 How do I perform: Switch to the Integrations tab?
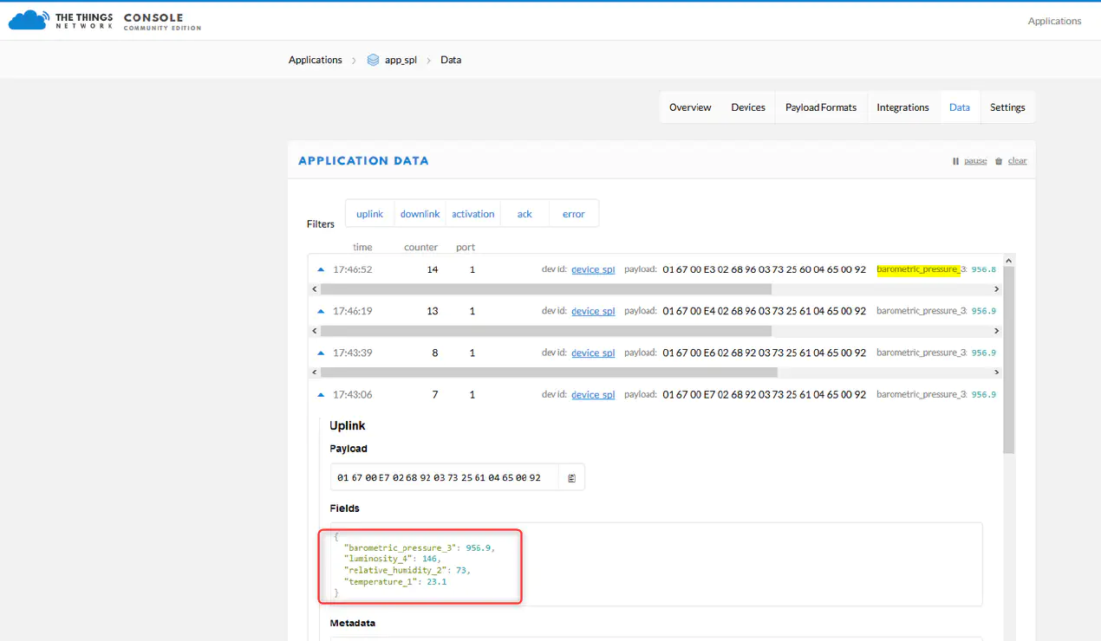tap(902, 107)
